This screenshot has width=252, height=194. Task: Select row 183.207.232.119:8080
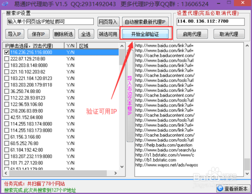pos(61,156)
